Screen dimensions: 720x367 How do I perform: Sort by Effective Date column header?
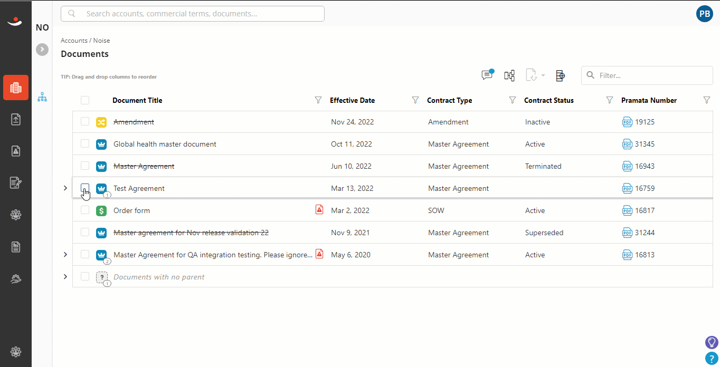[352, 100]
